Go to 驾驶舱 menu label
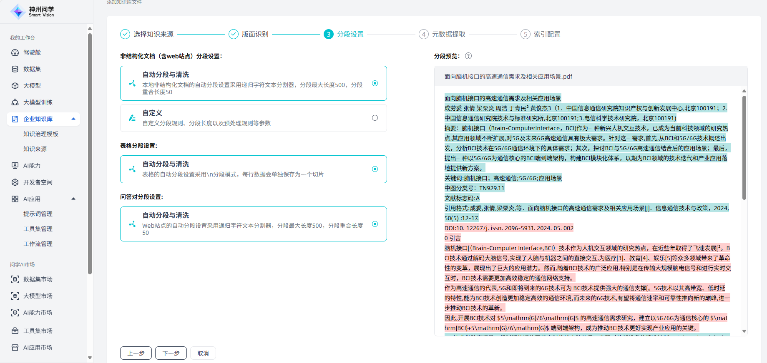 pyautogui.click(x=32, y=52)
